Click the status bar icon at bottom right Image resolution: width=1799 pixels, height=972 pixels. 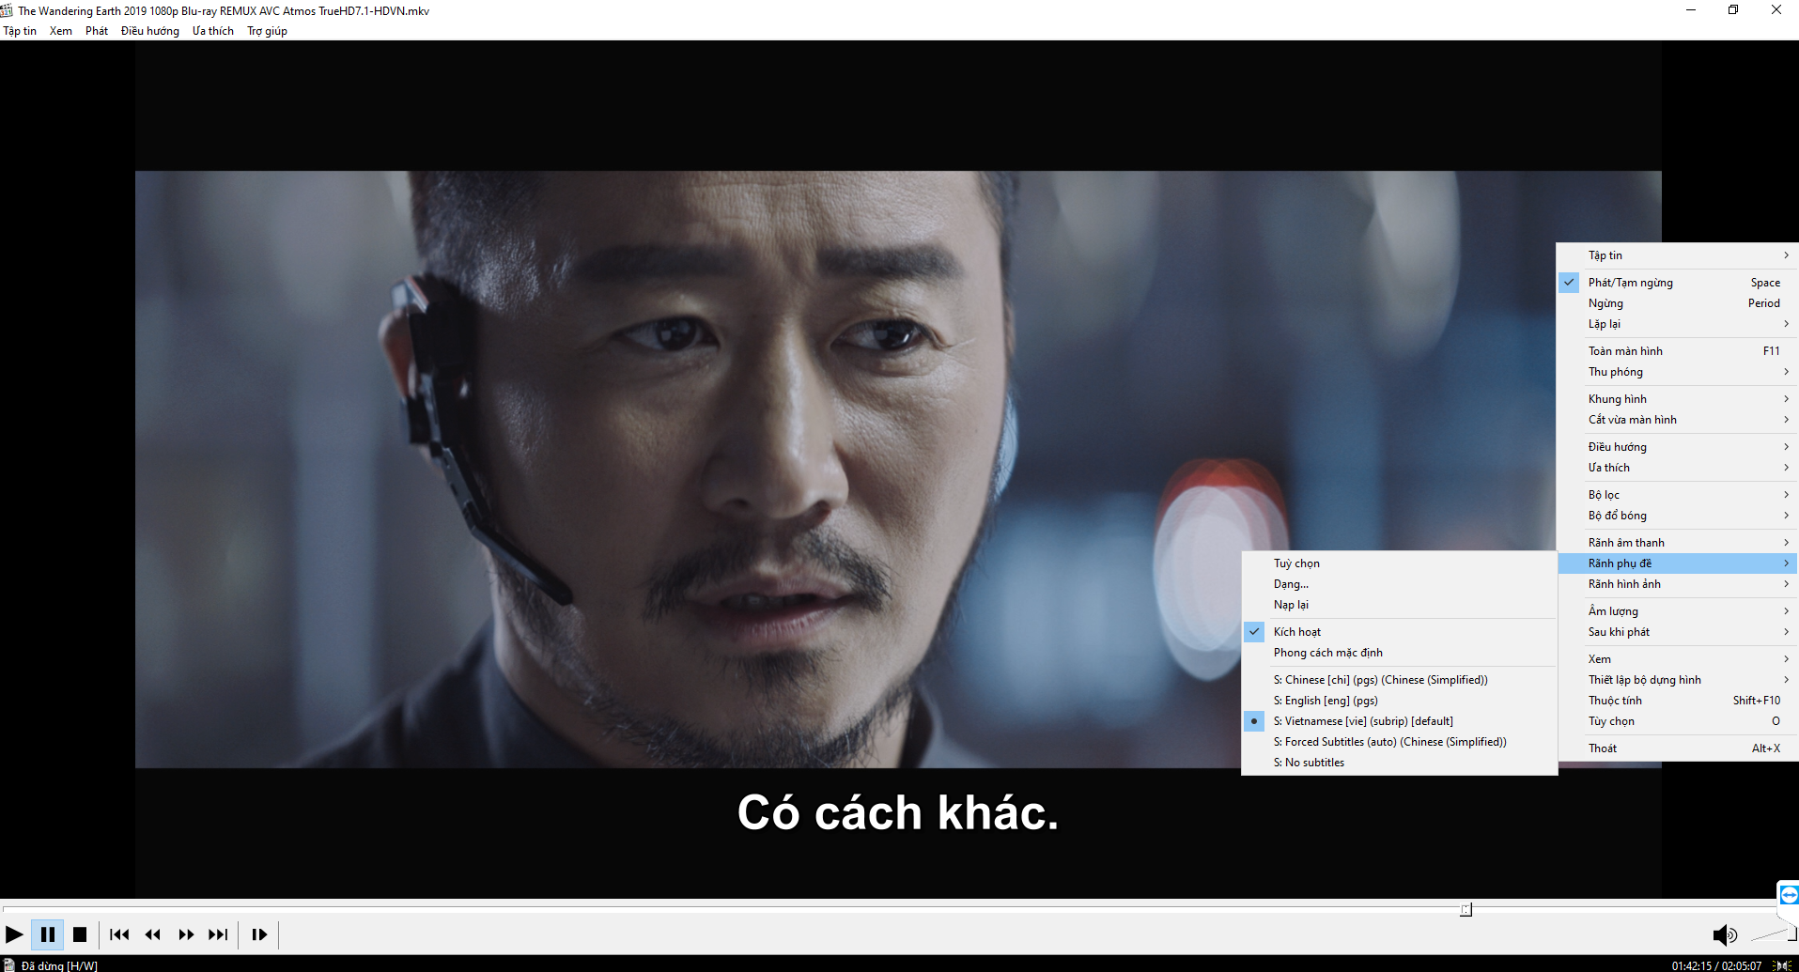(1781, 965)
